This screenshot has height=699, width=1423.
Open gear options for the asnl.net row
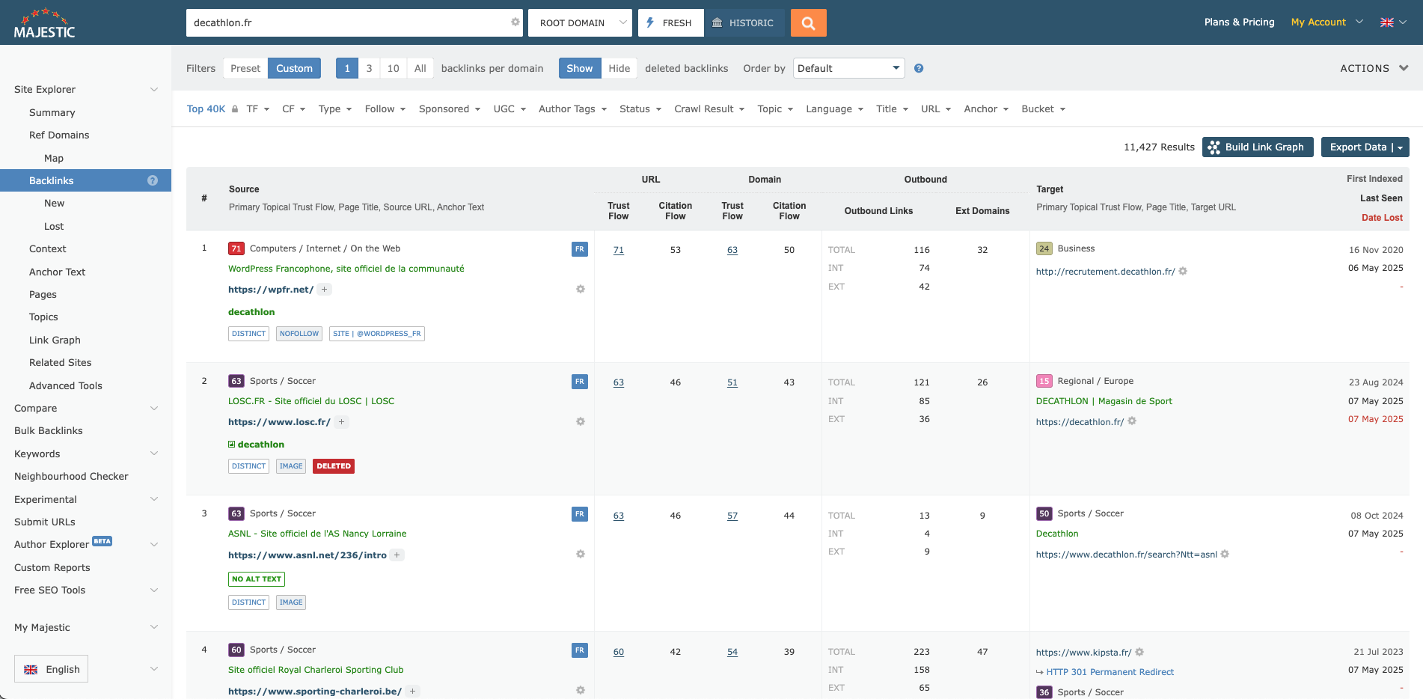click(x=581, y=554)
